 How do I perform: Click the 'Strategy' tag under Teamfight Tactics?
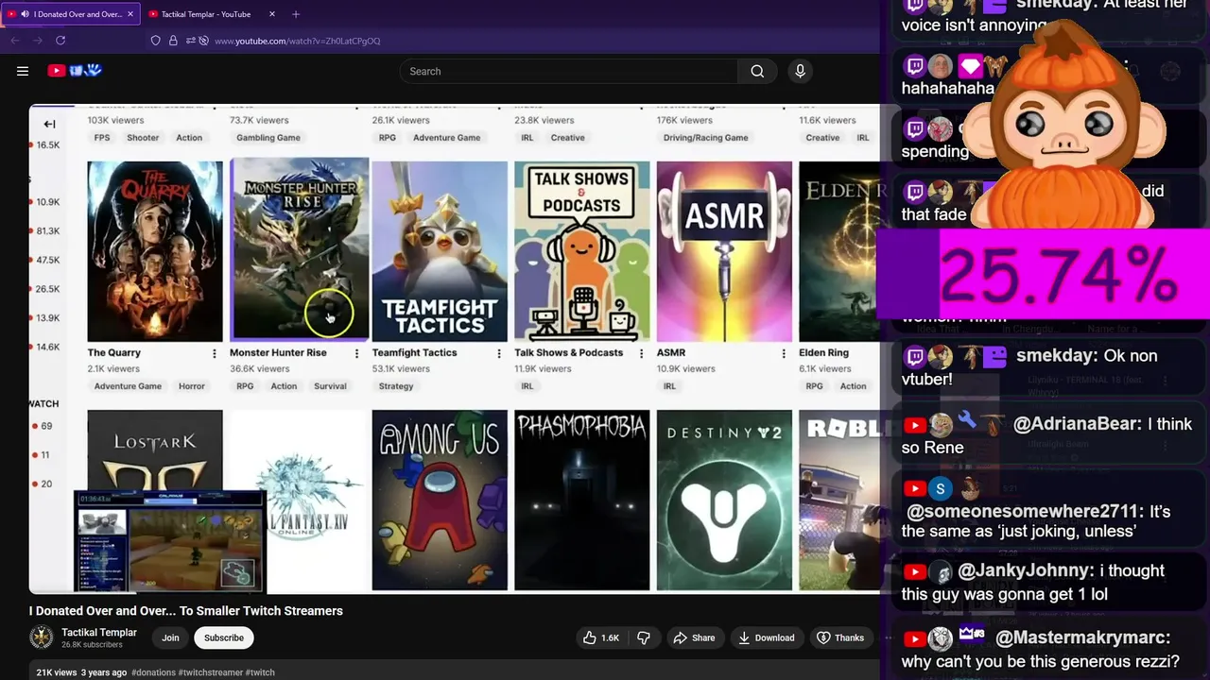click(396, 386)
